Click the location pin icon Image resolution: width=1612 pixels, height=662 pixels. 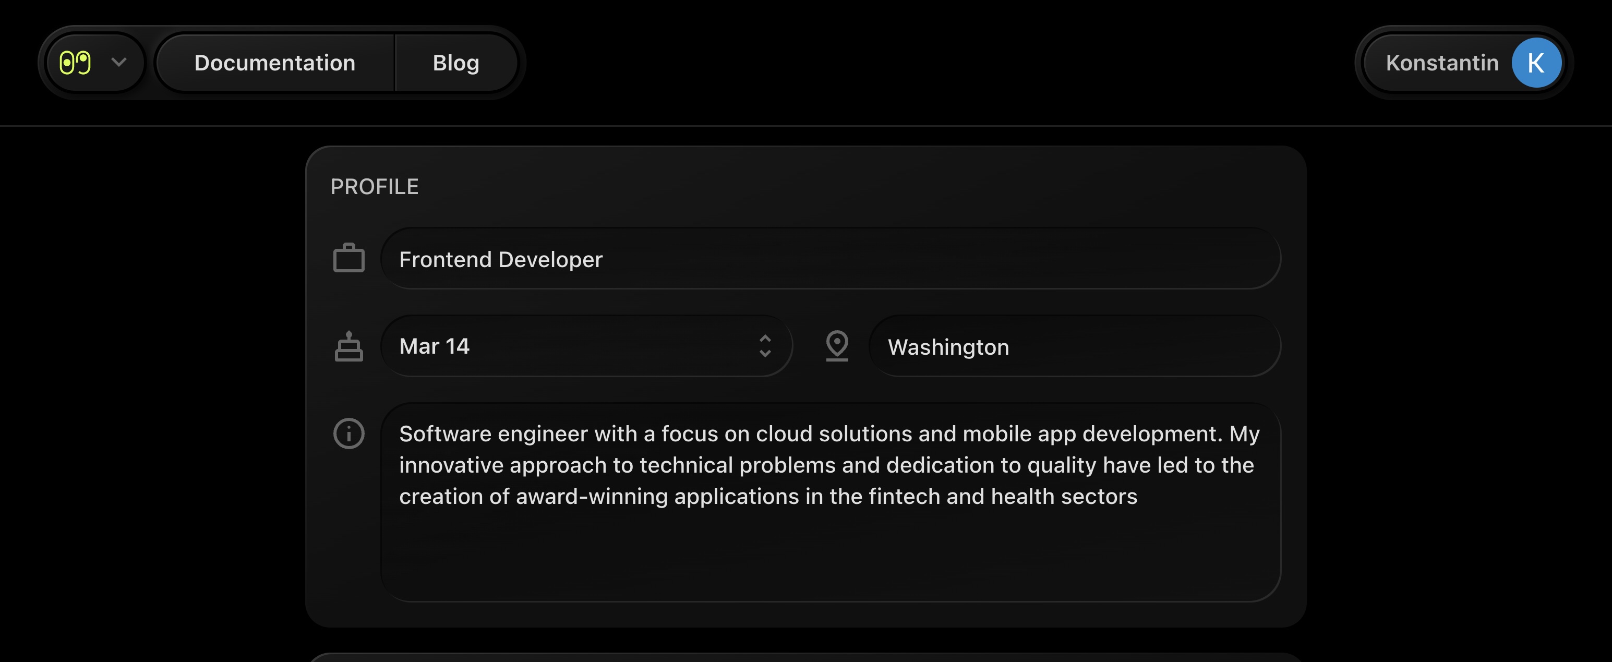tap(837, 345)
